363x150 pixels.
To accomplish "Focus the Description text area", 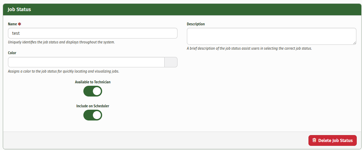I will [x=272, y=36].
